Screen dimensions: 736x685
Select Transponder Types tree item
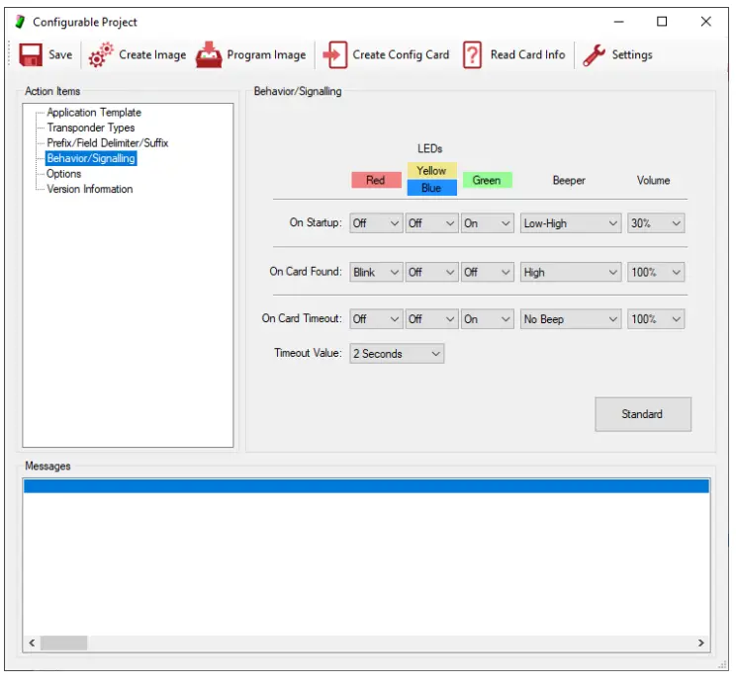[91, 128]
